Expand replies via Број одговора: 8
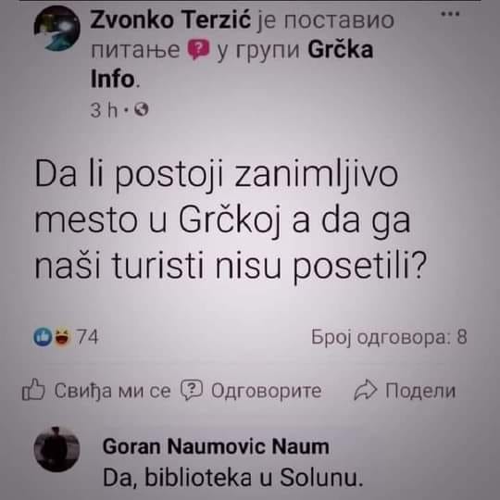Screen dimensions: 500x500 coord(389,337)
